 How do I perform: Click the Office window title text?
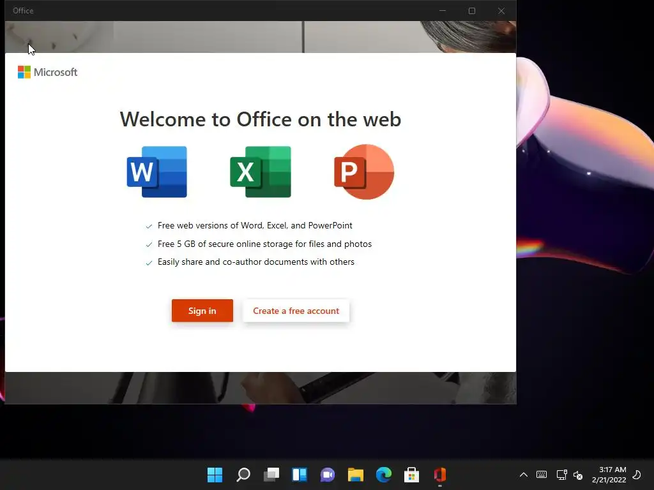(23, 11)
